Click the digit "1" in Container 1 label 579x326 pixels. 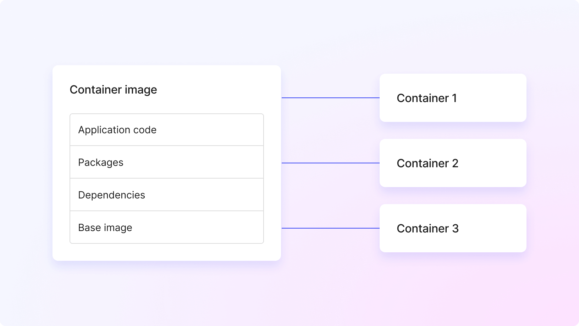(x=454, y=98)
